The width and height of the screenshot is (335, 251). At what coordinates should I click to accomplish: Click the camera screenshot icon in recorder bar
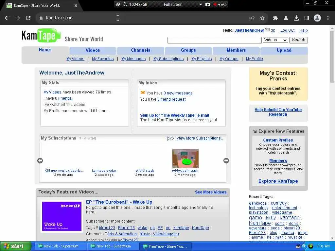tap(208, 4)
